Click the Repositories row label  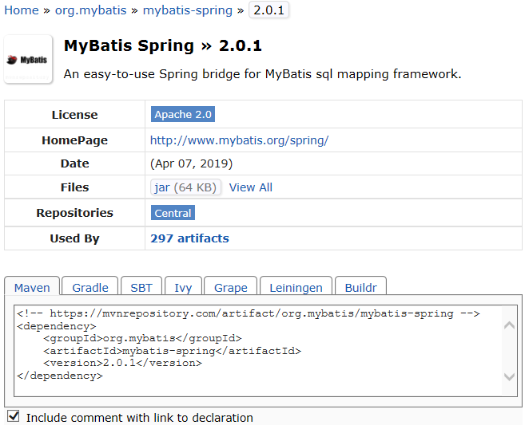coord(74,213)
